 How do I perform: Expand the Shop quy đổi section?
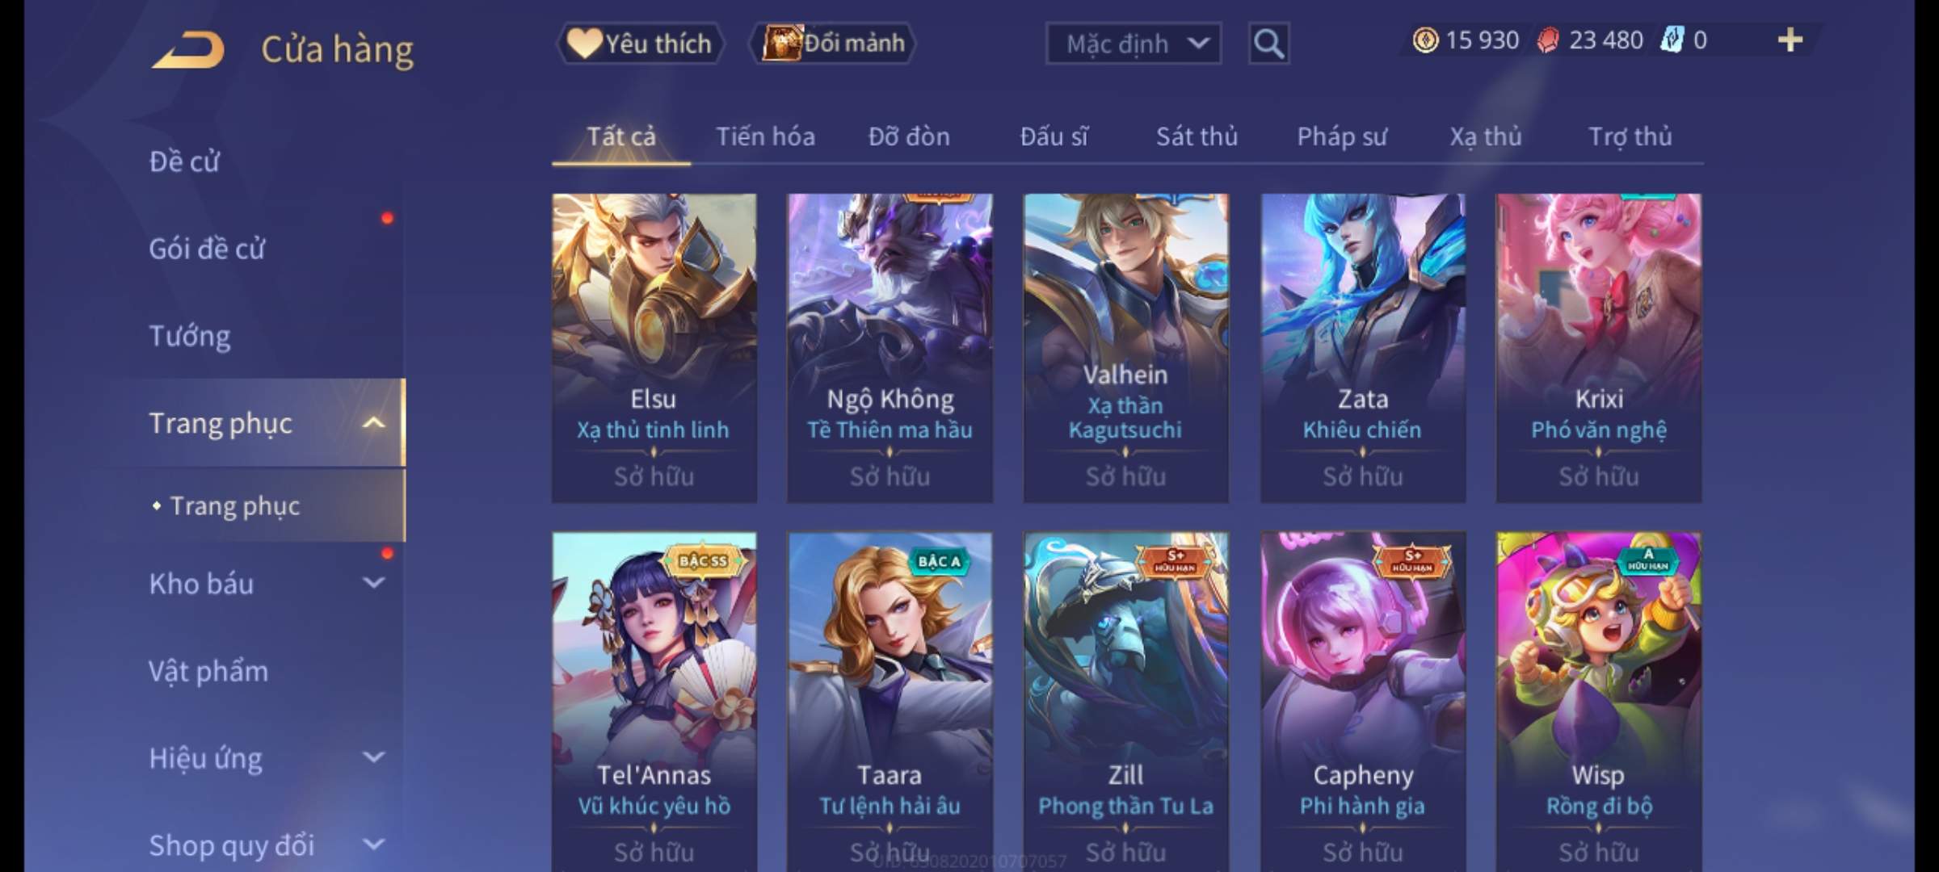tap(373, 844)
